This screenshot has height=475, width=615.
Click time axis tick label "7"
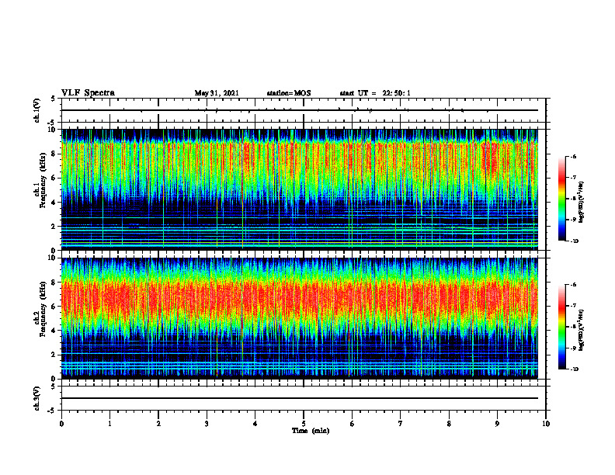pos(401,424)
